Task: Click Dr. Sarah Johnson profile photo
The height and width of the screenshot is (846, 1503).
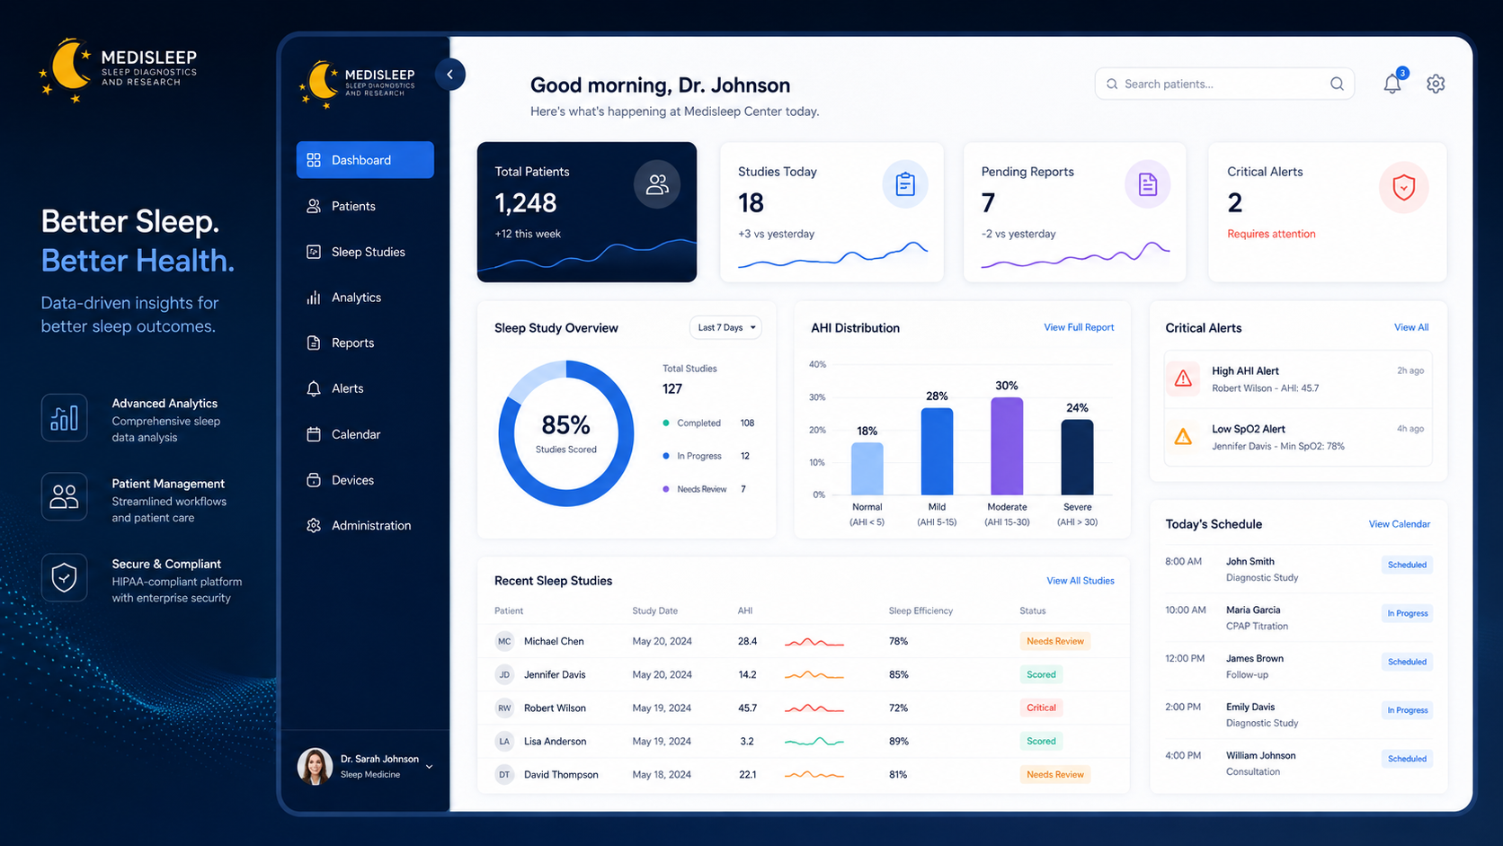Action: click(x=315, y=766)
